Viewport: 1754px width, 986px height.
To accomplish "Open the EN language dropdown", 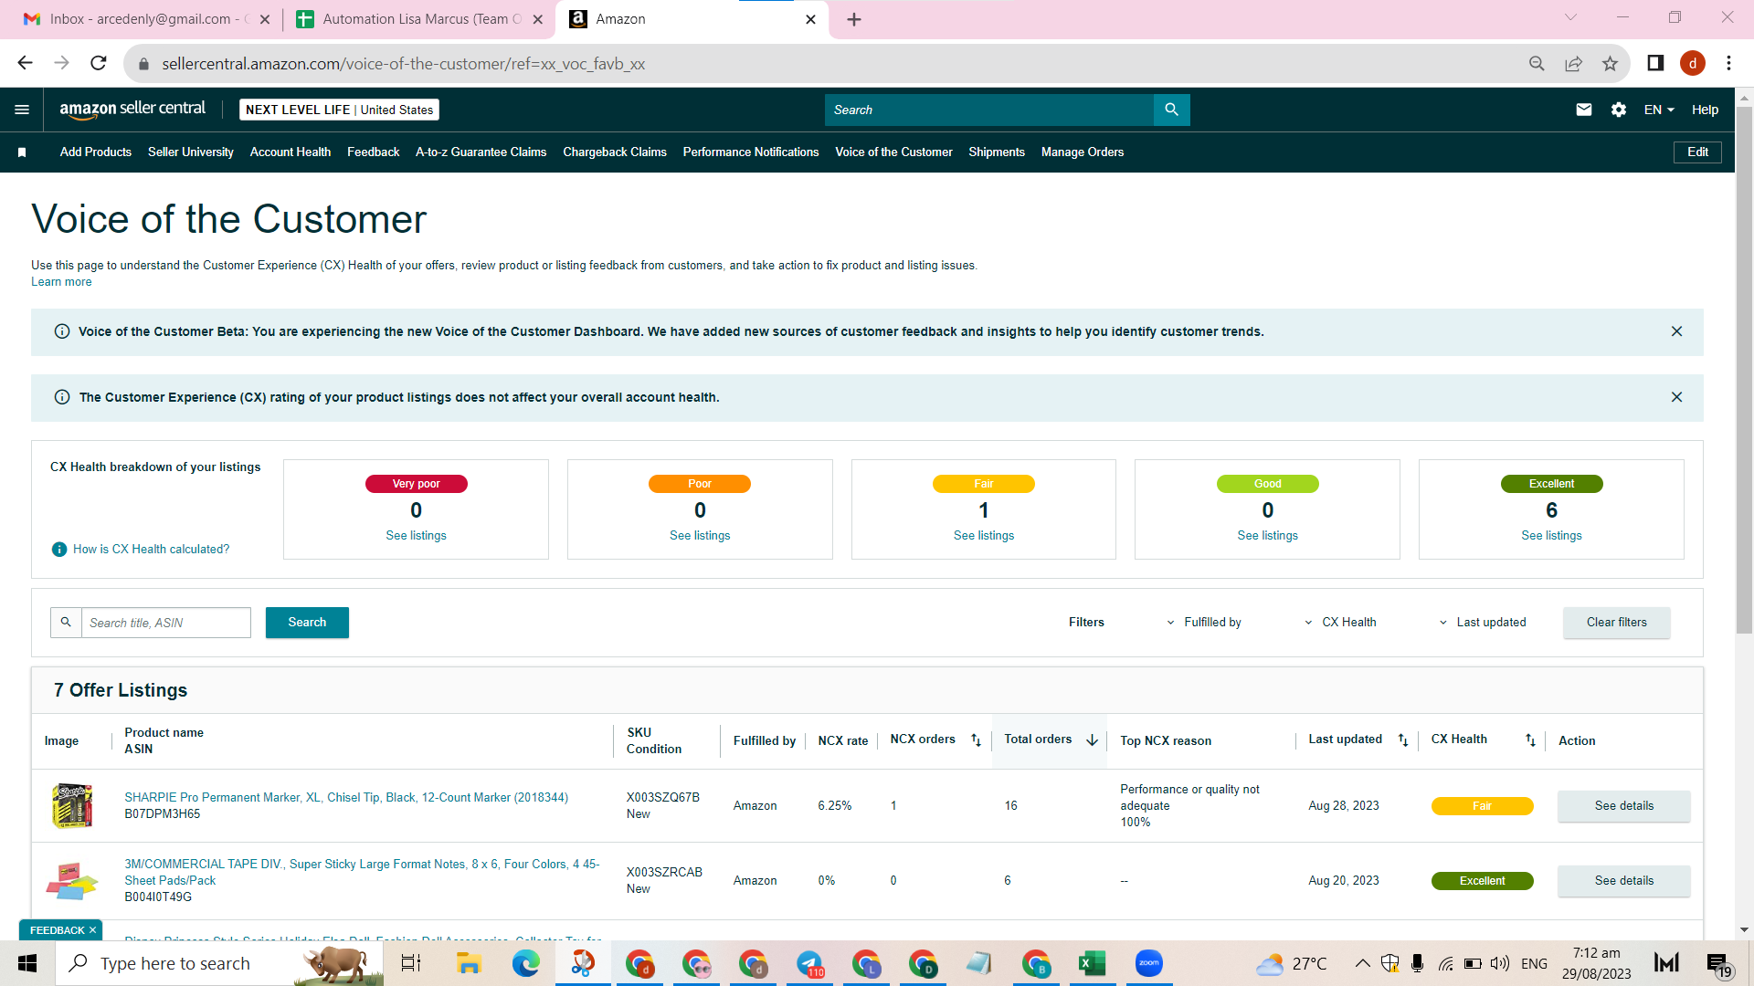I will pos(1659,110).
